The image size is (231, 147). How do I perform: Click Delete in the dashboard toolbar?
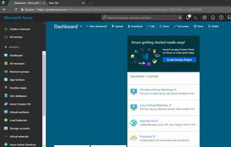213,26
